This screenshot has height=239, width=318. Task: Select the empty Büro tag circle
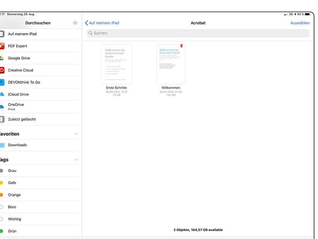tap(1, 207)
